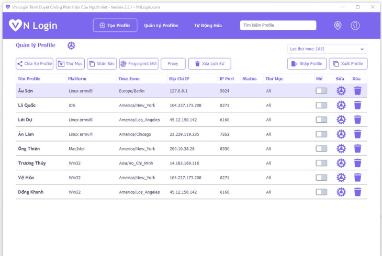This screenshot has height=256, width=382.
Task: Edit the Vệ Hỏa profile gear icon
Action: tap(341, 178)
